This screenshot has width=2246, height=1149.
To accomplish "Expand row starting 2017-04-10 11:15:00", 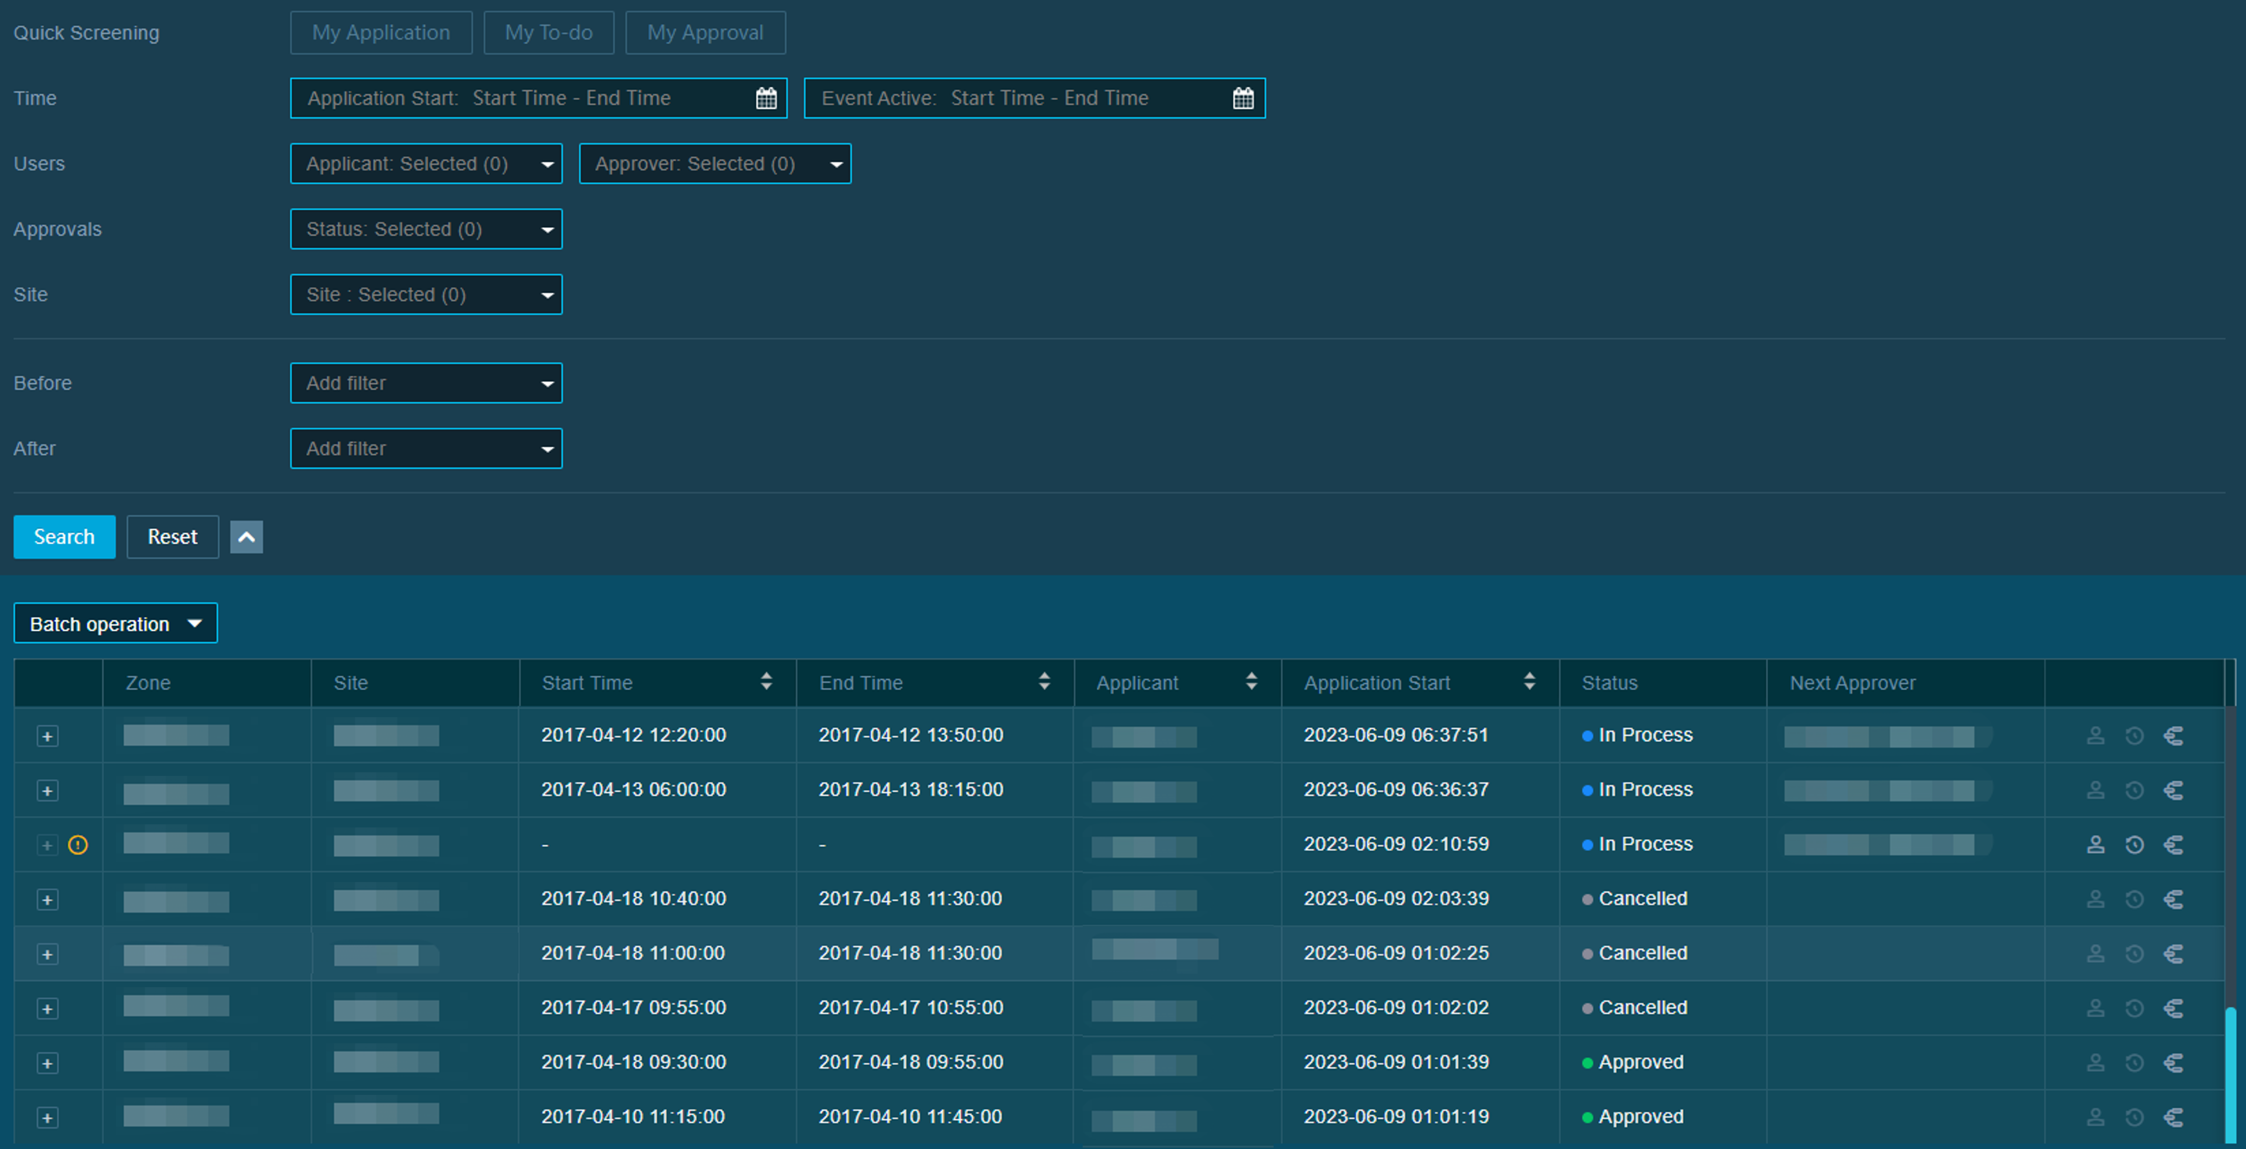I will coord(48,1118).
